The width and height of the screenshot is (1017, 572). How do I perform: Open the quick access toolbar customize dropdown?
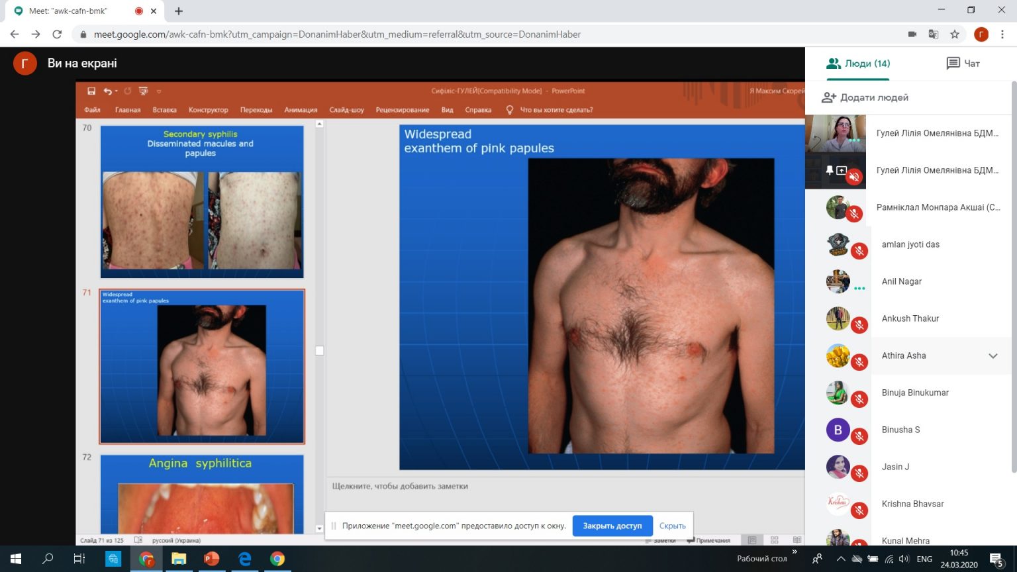coord(159,91)
